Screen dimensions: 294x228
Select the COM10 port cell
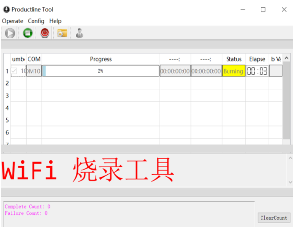[x=34, y=71]
